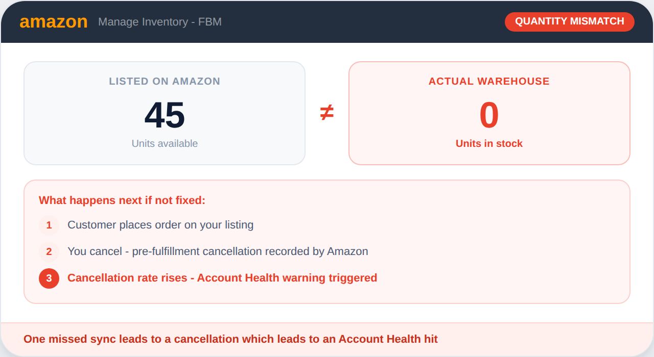The width and height of the screenshot is (654, 357).
Task: Click the not-equal sign icon
Action: [327, 113]
